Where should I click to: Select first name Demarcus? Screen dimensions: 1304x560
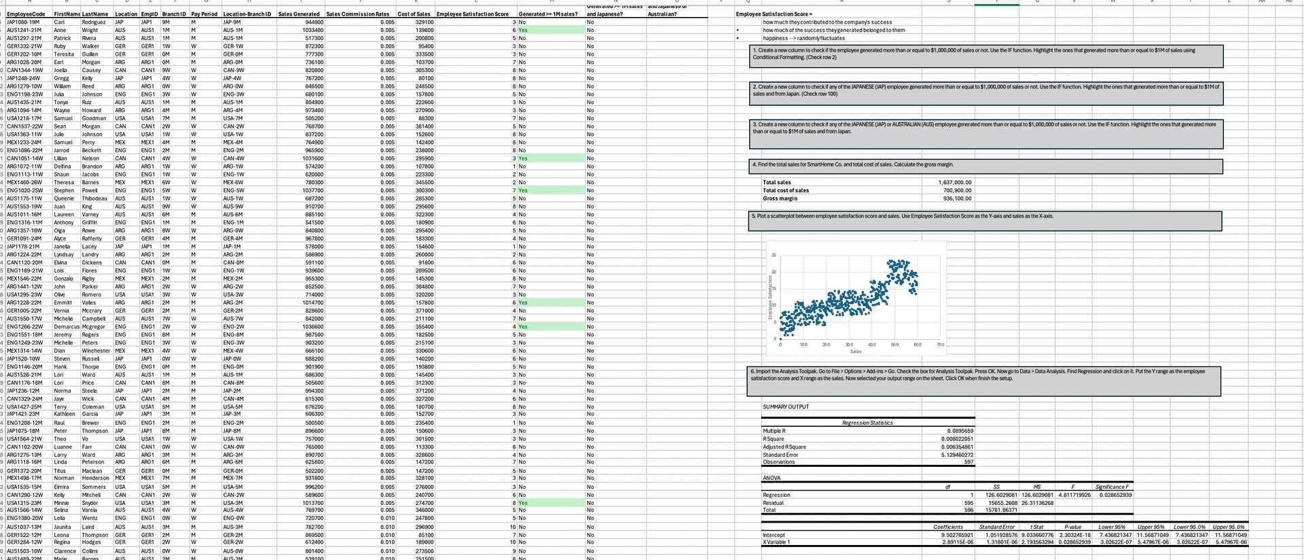67,327
